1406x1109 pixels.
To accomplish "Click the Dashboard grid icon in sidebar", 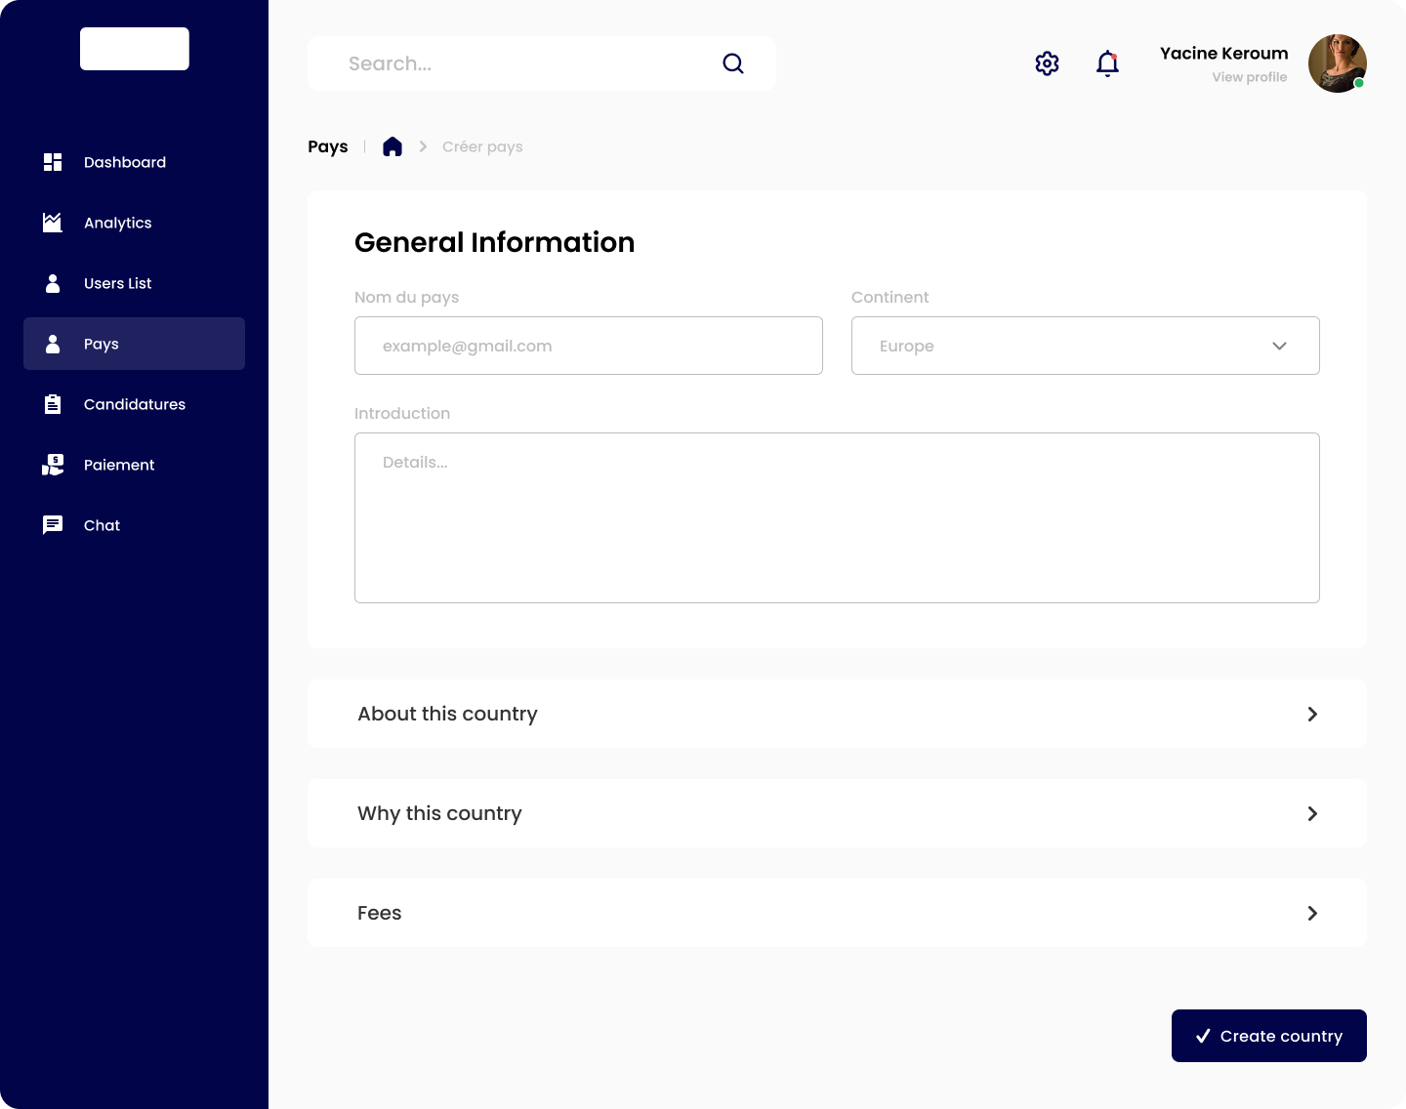I will click(x=53, y=162).
